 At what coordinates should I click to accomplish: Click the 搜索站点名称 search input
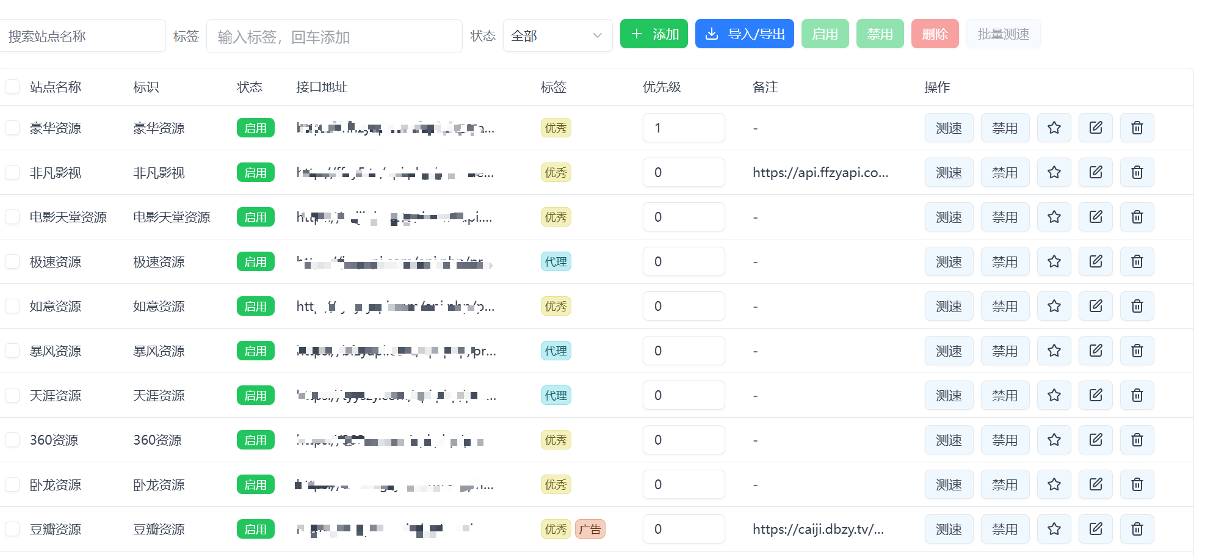(x=83, y=35)
